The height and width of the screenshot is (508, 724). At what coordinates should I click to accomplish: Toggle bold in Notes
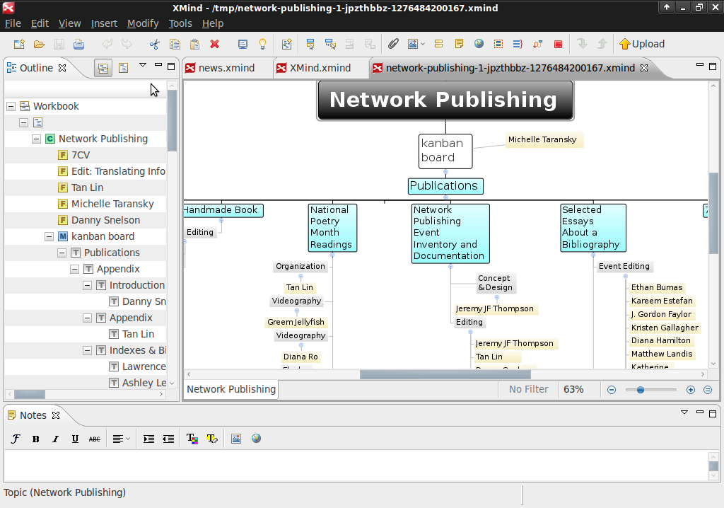click(x=35, y=439)
